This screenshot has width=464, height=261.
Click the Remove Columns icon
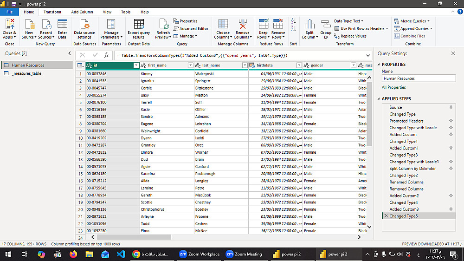pyautogui.click(x=242, y=24)
